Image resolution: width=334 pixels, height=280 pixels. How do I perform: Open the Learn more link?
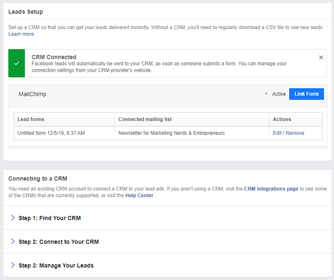[x=21, y=34]
